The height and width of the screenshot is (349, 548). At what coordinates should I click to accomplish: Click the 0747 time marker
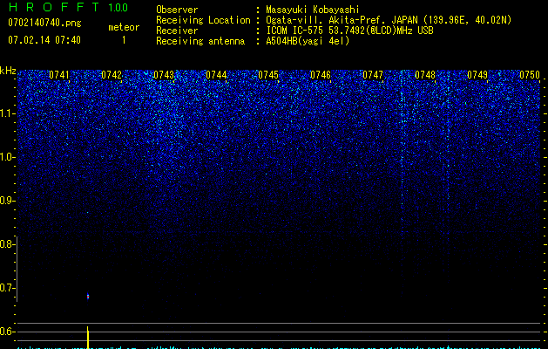[373, 74]
